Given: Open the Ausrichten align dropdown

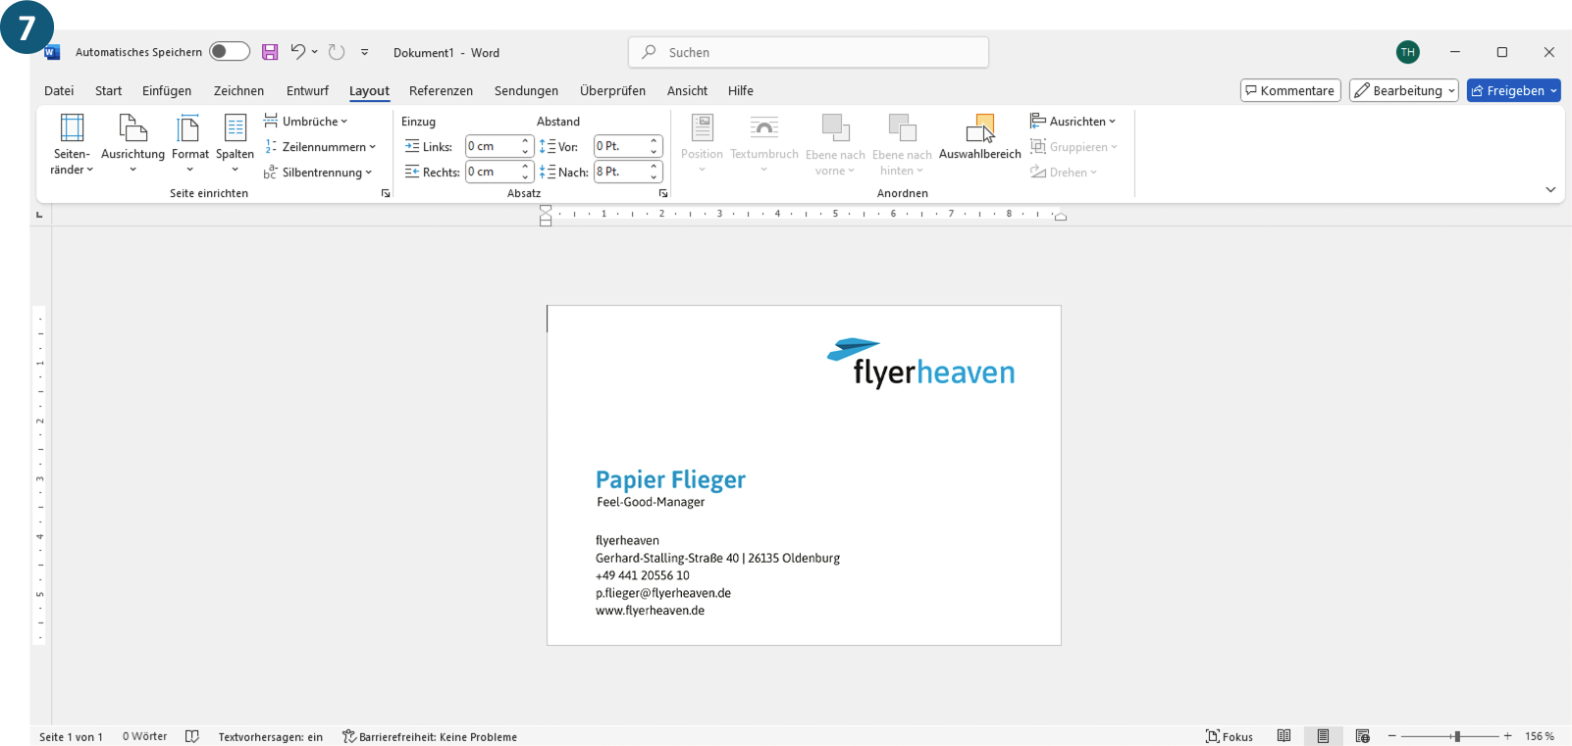Looking at the screenshot, I should tap(1073, 122).
